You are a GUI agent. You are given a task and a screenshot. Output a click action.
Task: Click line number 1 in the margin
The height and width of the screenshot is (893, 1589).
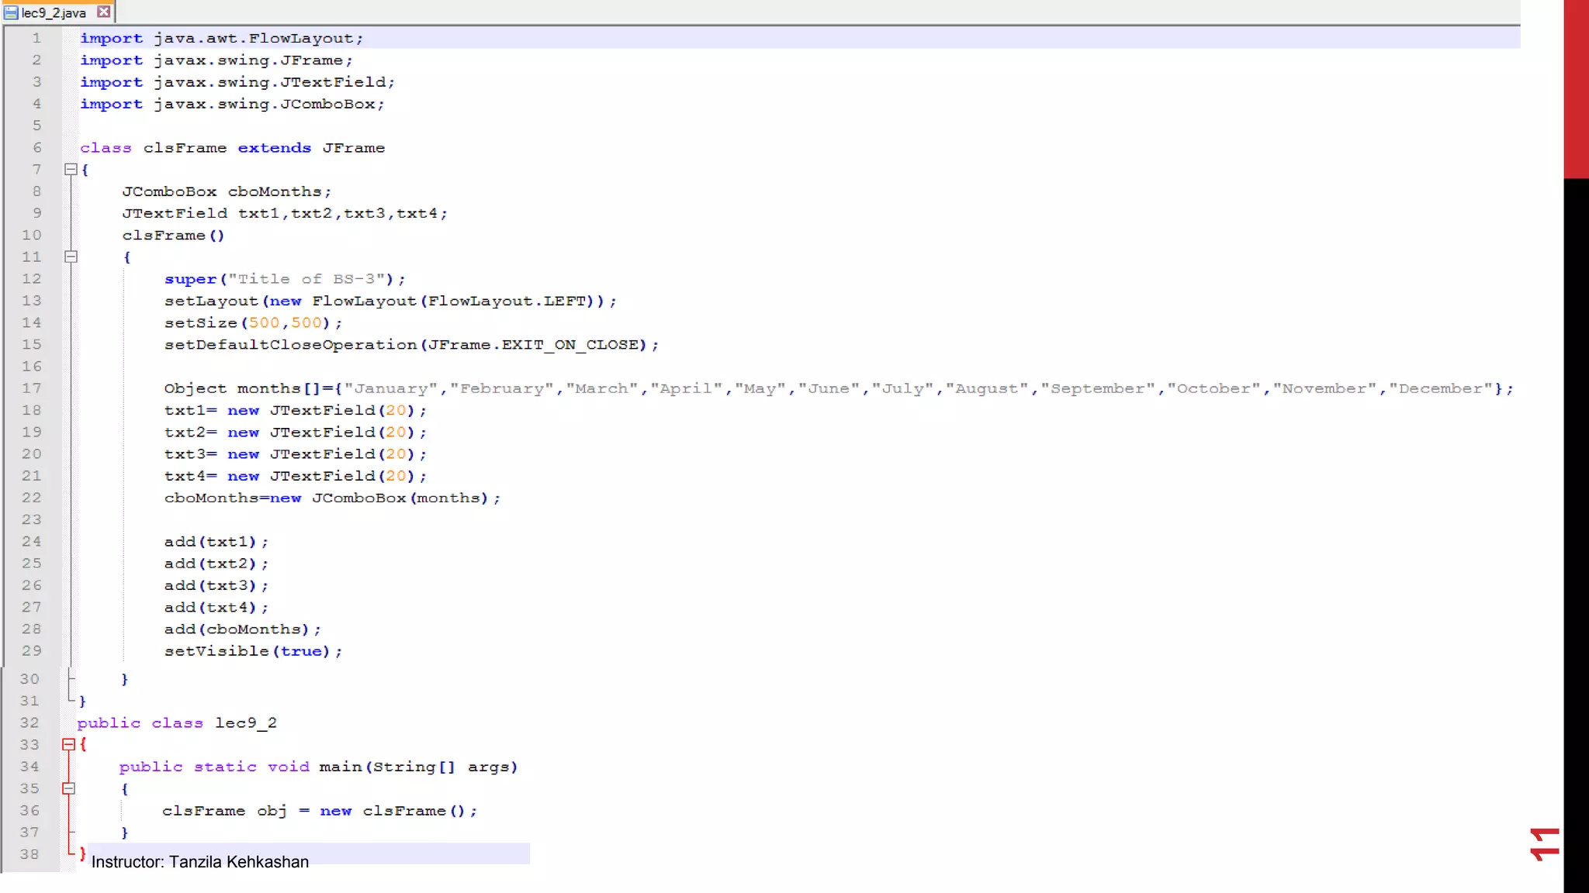click(36, 38)
